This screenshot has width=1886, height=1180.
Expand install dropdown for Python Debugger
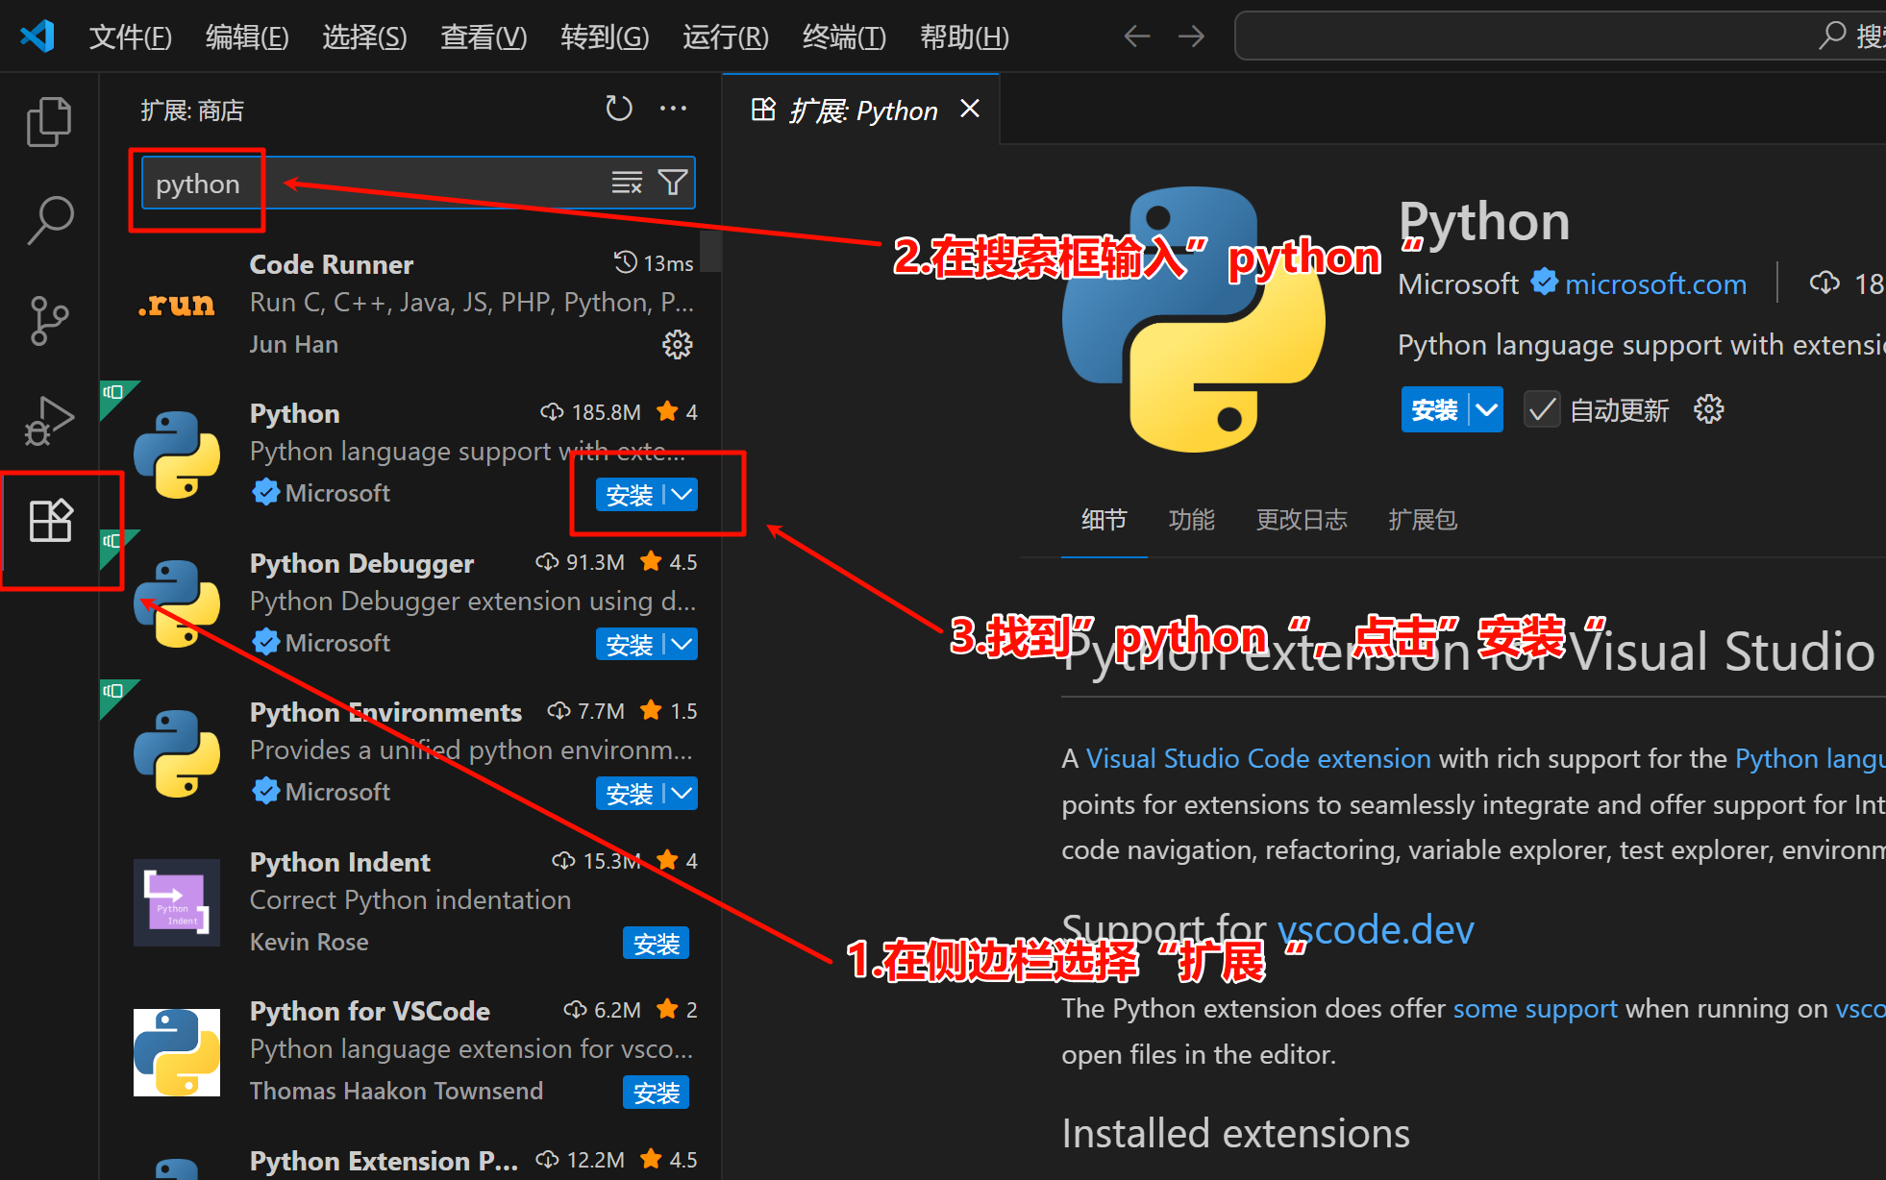682,645
